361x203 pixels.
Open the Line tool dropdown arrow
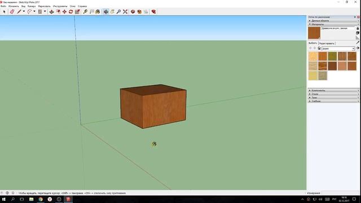(24, 11)
